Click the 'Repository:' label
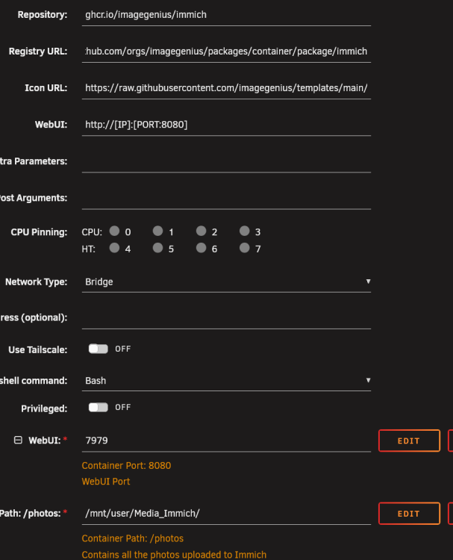Viewport: 453px width, 560px height. click(x=43, y=15)
